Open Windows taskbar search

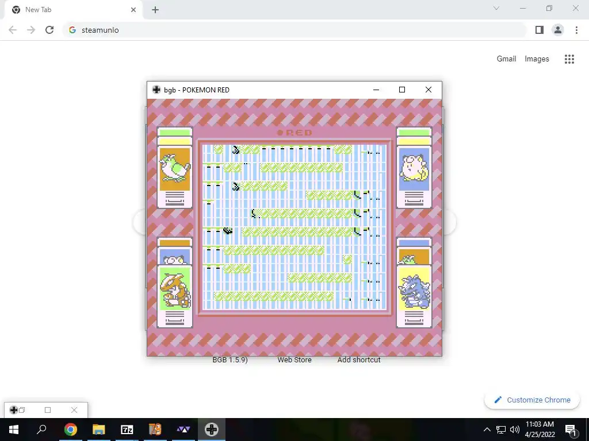41,430
